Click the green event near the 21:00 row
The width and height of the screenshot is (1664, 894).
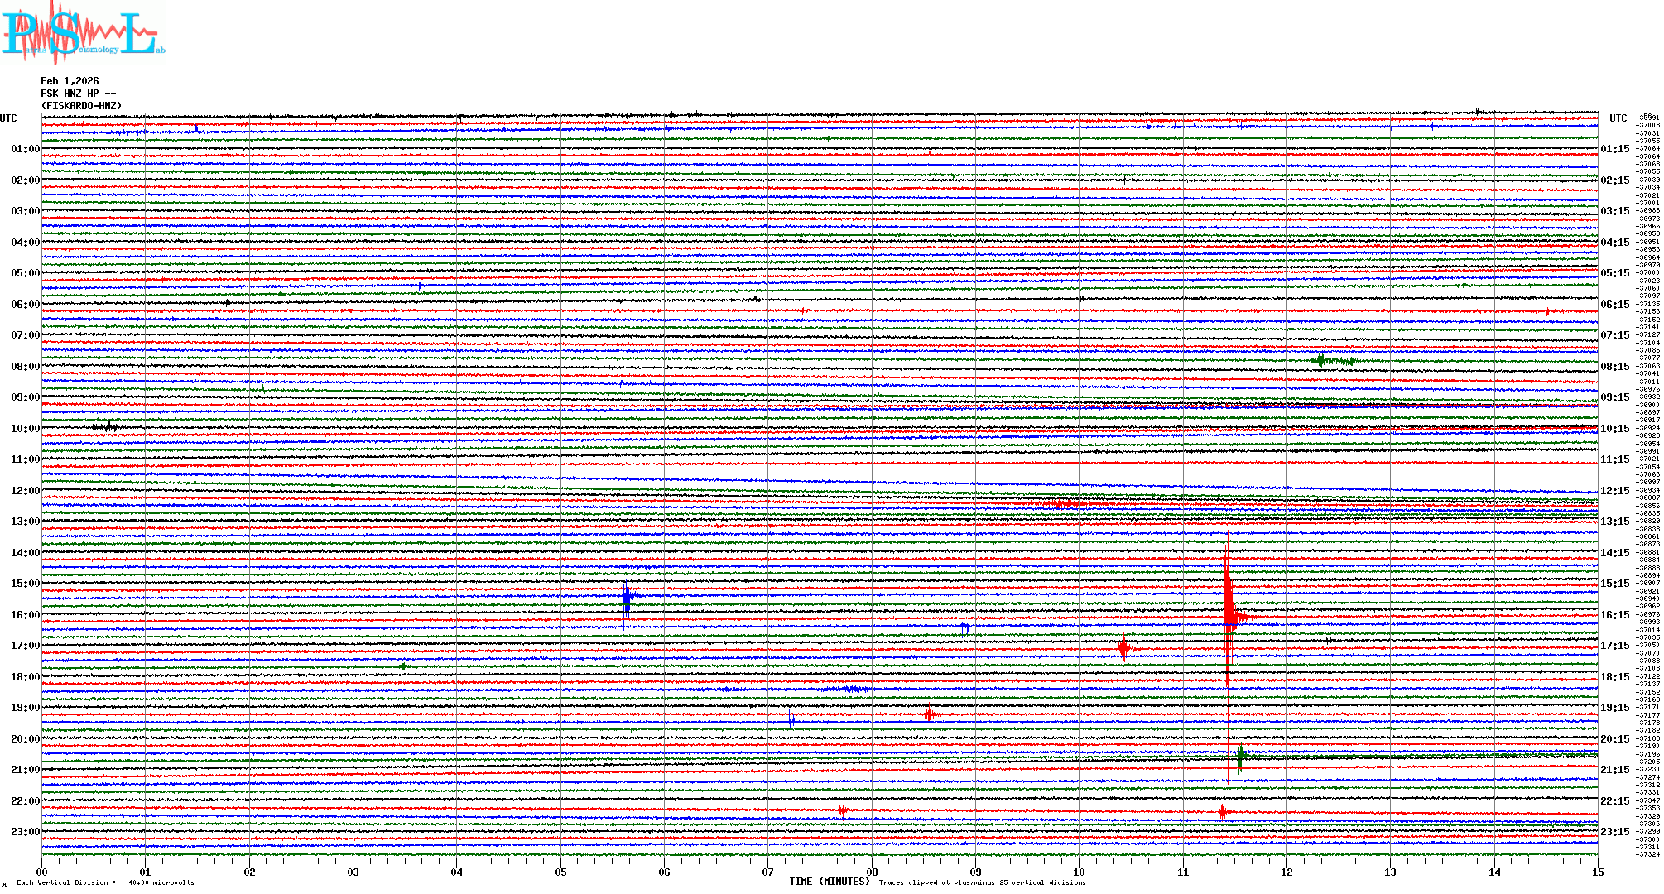1241,756
